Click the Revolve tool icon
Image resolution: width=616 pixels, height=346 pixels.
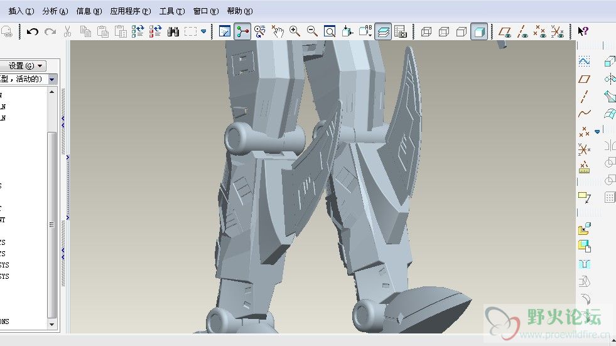(x=610, y=79)
